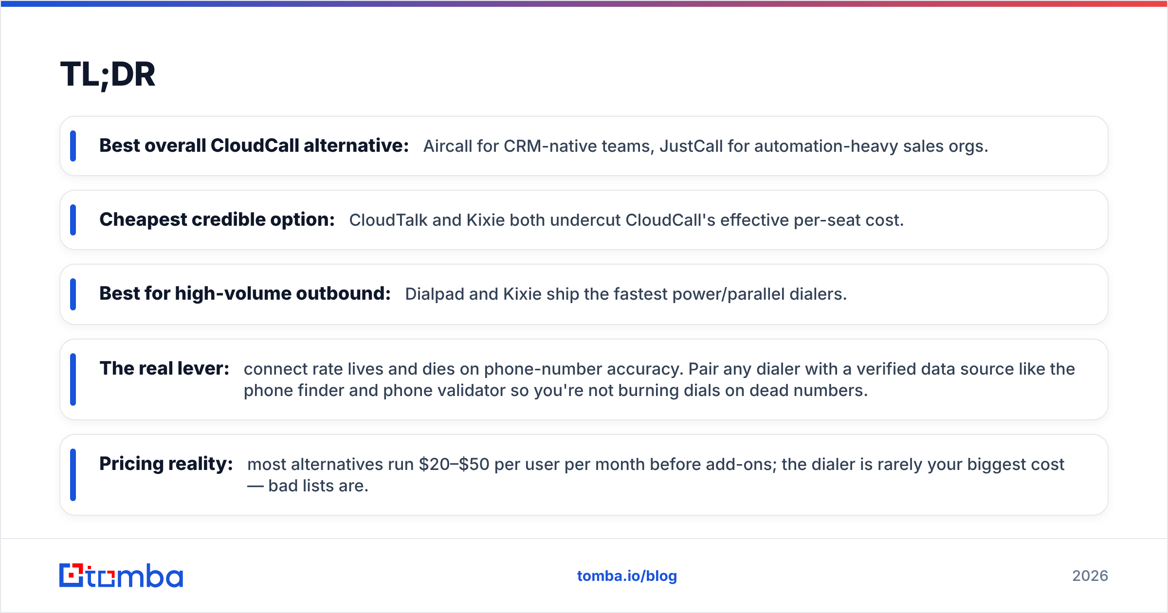
Task: Click the Dialpad and Kixie dialers sentence
Action: click(626, 294)
